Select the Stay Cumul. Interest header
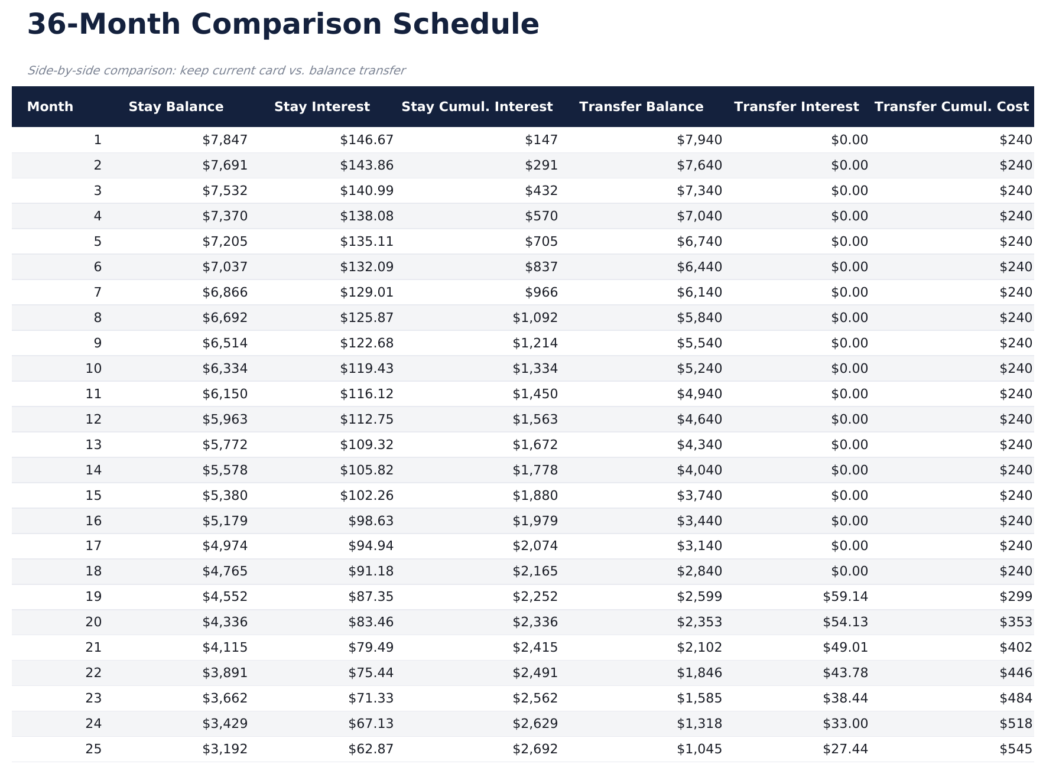The image size is (1046, 774). click(x=477, y=107)
